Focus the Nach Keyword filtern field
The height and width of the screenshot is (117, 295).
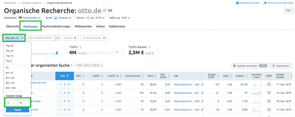coord(41,38)
